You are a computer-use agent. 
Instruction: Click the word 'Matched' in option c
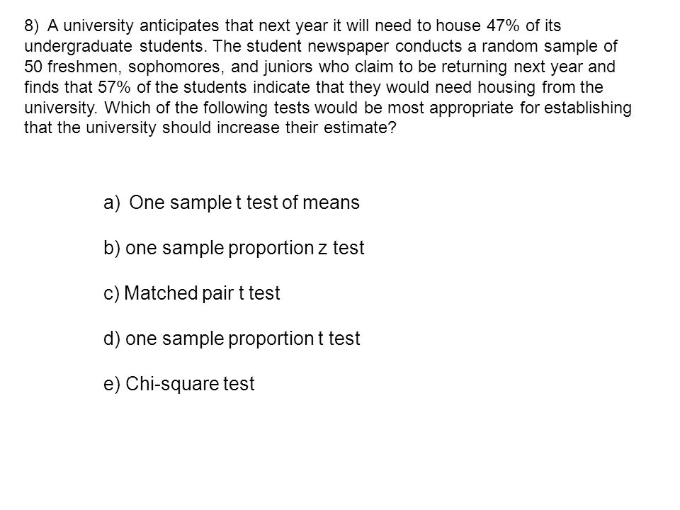pyautogui.click(x=161, y=293)
